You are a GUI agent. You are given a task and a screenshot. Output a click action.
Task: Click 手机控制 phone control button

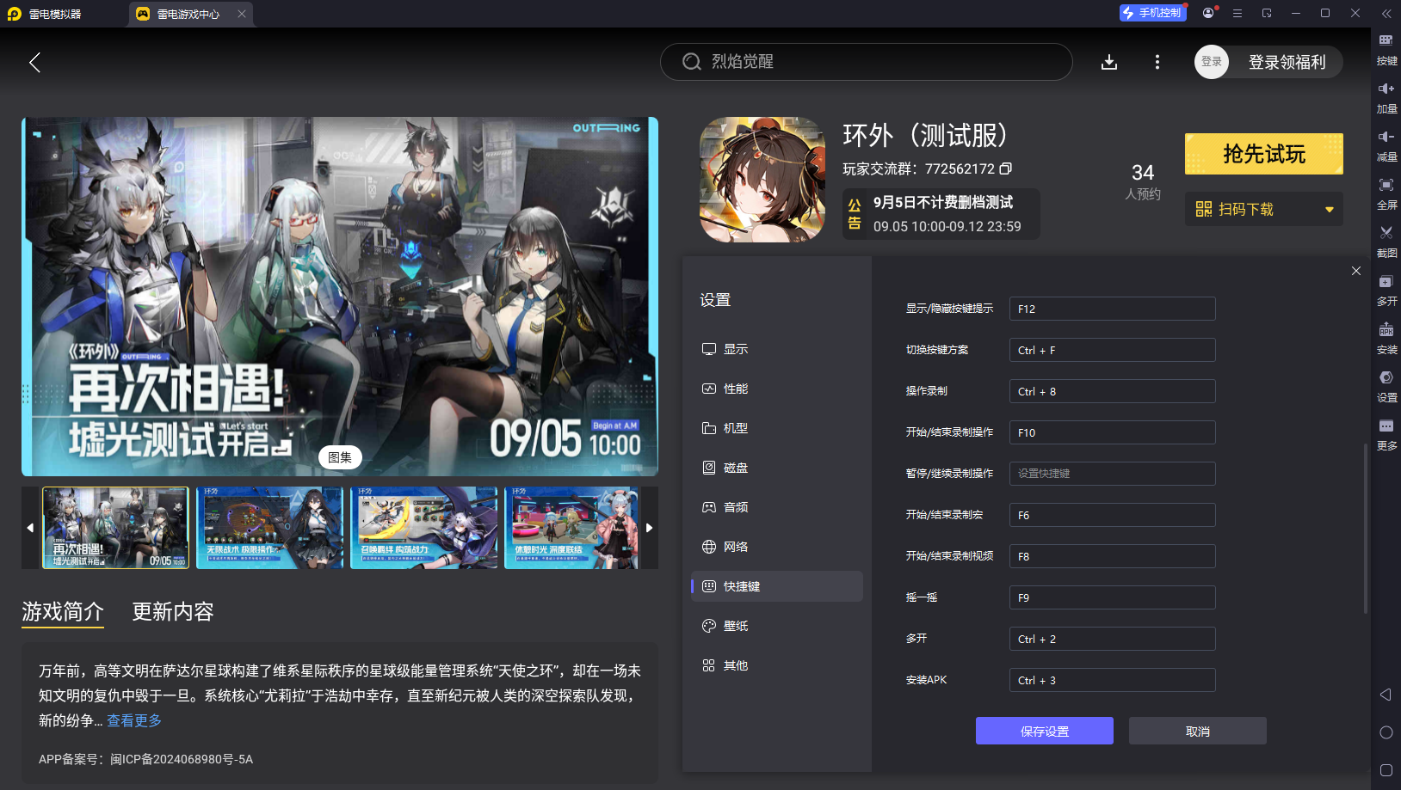[1152, 13]
